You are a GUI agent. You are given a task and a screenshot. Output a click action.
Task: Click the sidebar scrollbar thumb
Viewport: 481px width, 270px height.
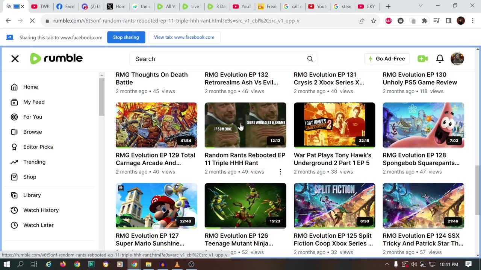point(101,97)
